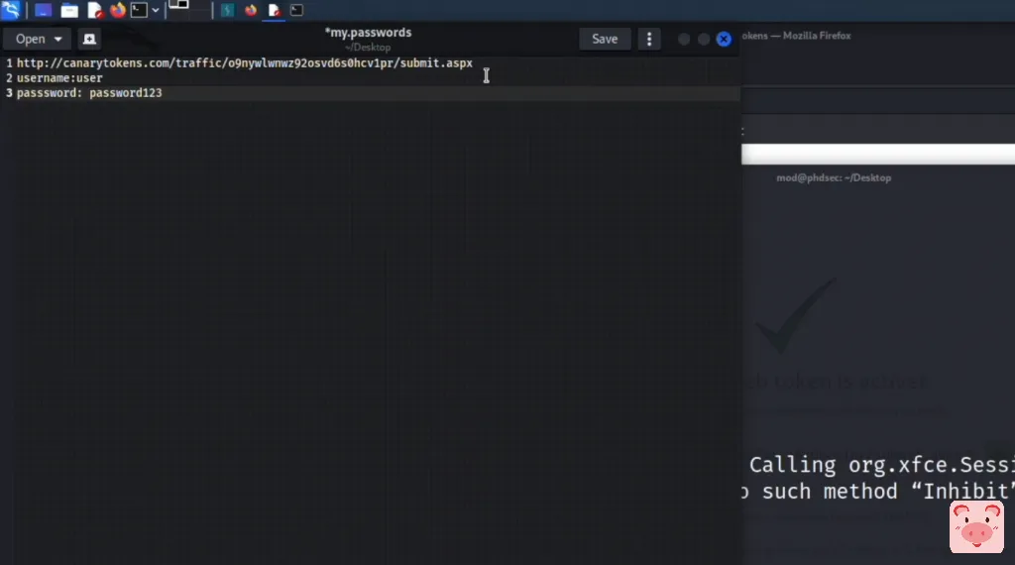
Task: Switch to the teal taskbar window button
Action: (x=227, y=10)
